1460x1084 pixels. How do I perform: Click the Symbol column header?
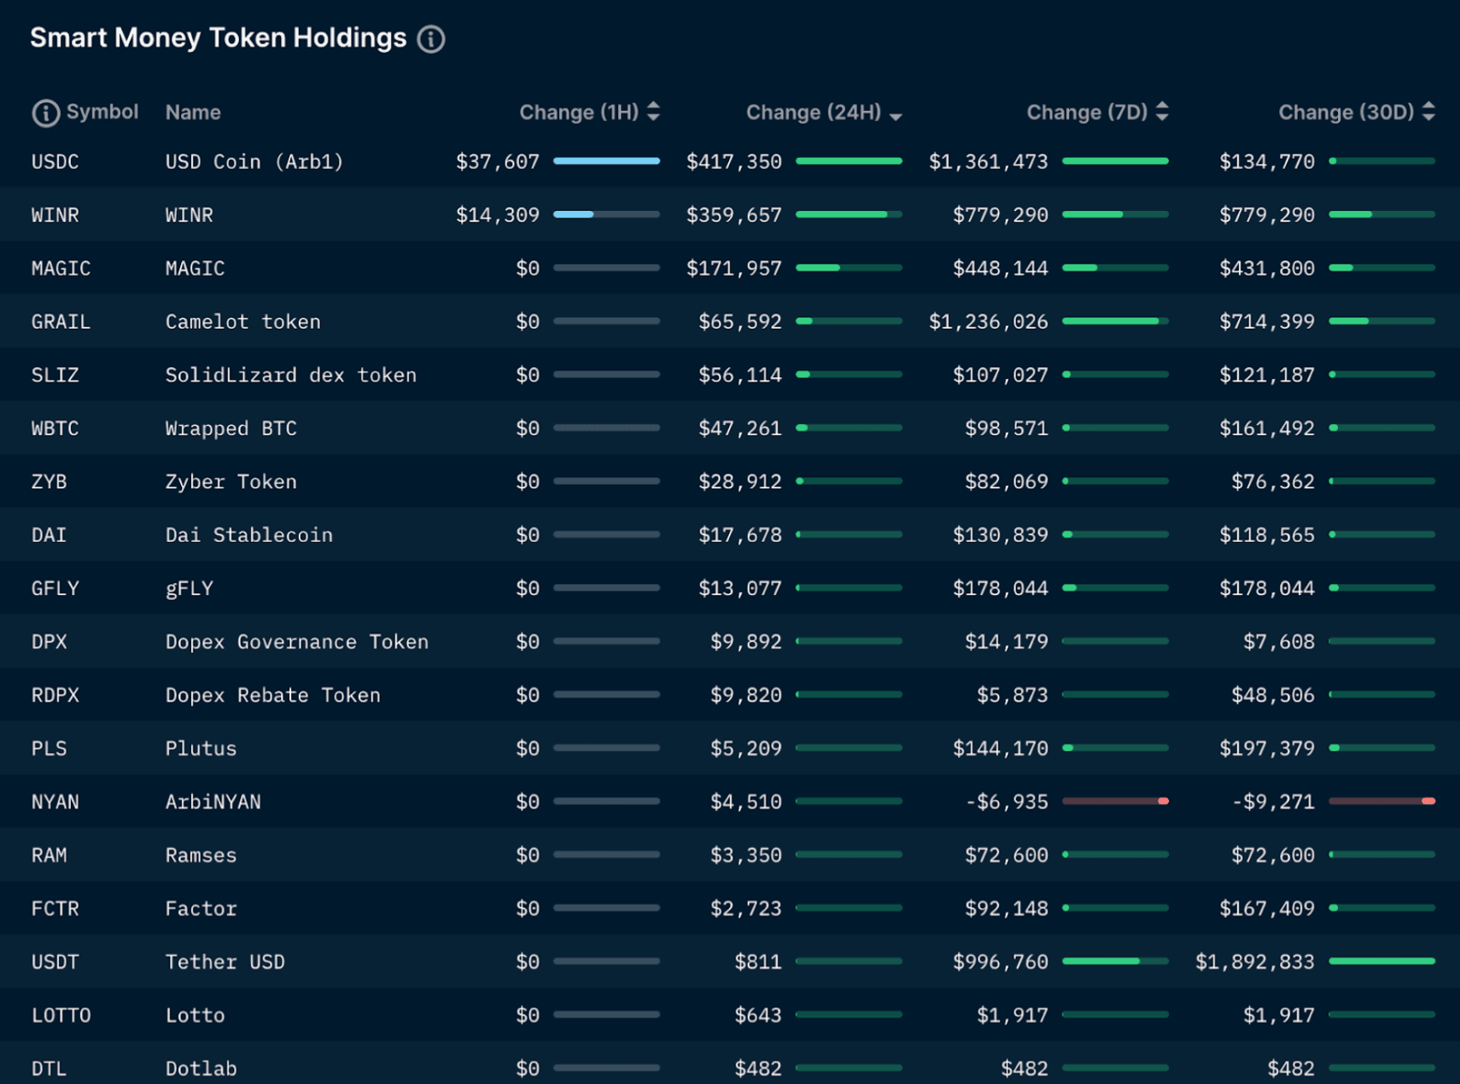tap(102, 112)
